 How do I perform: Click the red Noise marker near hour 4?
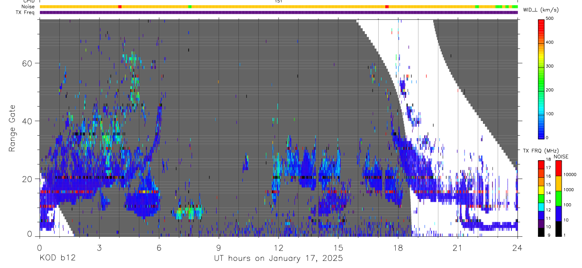click(119, 7)
